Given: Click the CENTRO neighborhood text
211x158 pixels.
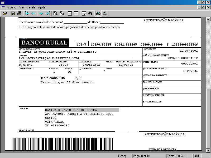Looking at the screenshot, I should (51, 118).
